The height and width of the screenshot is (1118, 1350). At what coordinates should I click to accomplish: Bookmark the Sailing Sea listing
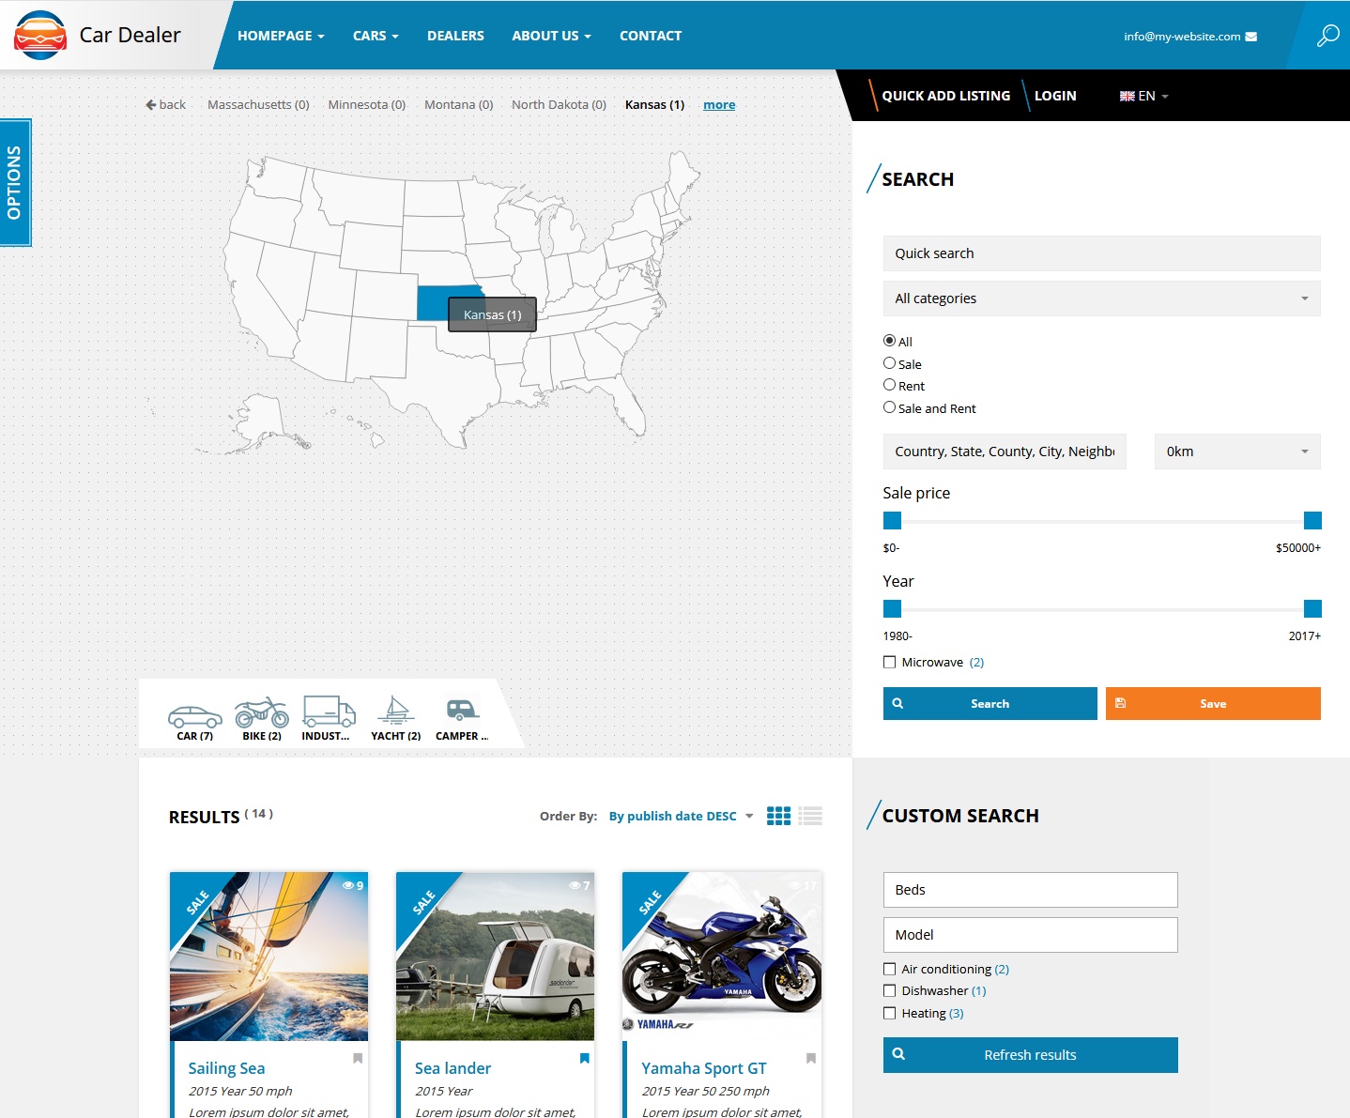[x=358, y=1058]
